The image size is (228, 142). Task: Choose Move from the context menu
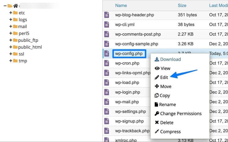(x=163, y=86)
